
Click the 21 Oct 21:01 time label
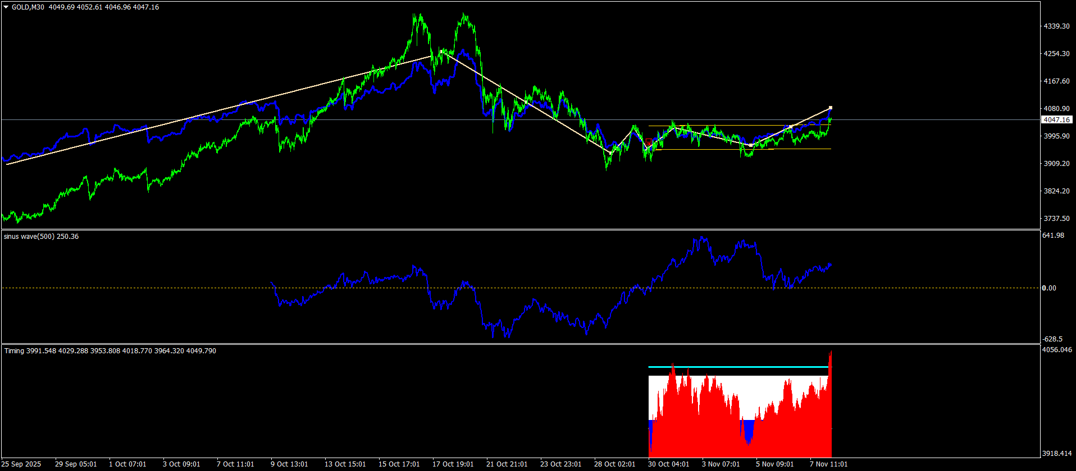[x=507, y=464]
